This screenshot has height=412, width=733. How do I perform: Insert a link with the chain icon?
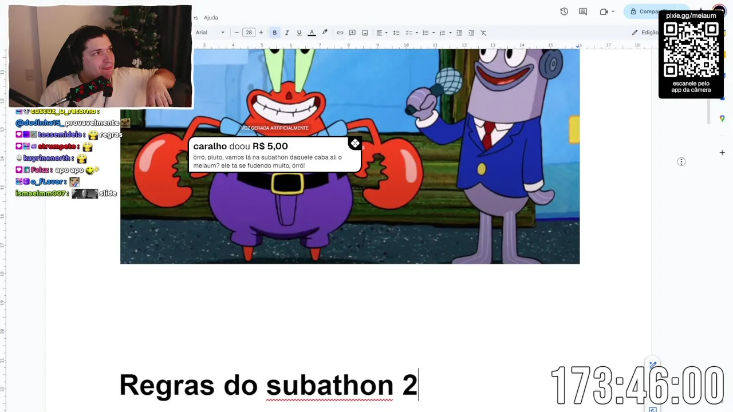340,33
